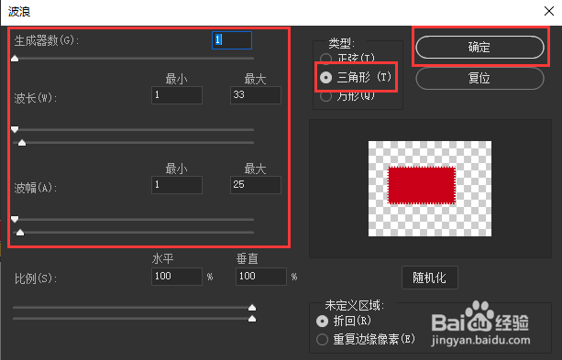This screenshot has height=360, width=562.
Task: Click the 水平 scale percentage field
Action: pyautogui.click(x=177, y=277)
